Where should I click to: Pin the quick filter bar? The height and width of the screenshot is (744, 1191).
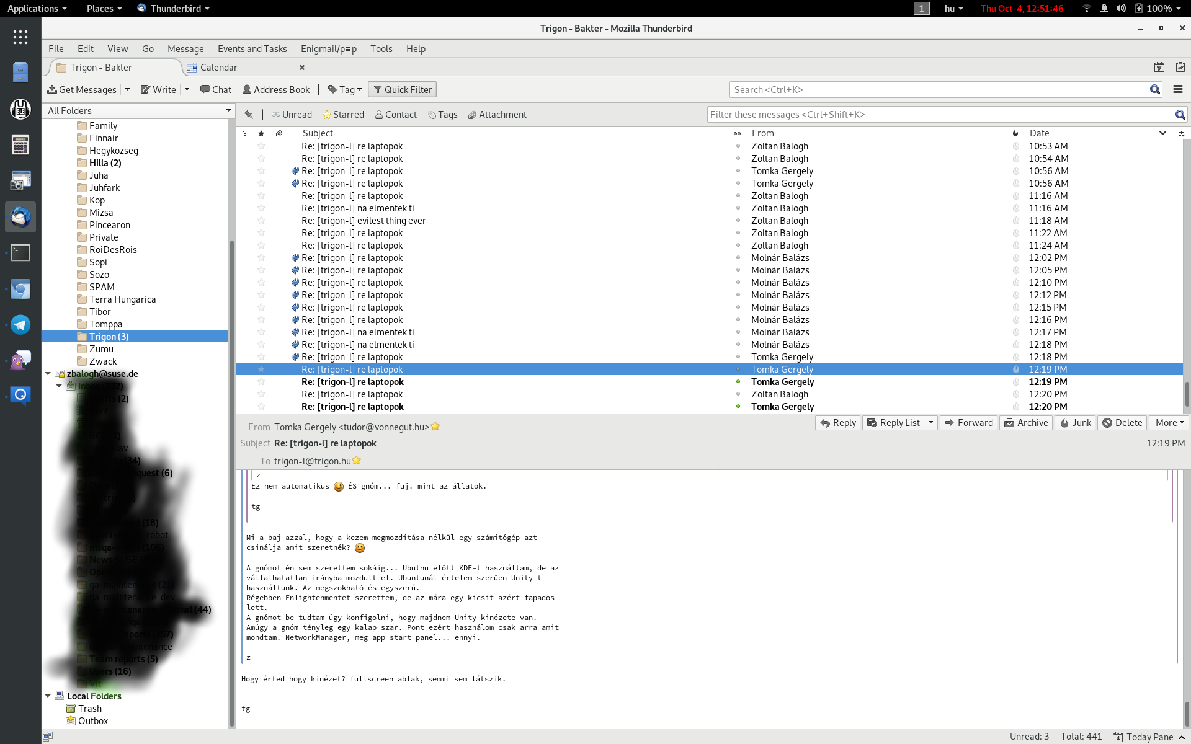(x=249, y=115)
